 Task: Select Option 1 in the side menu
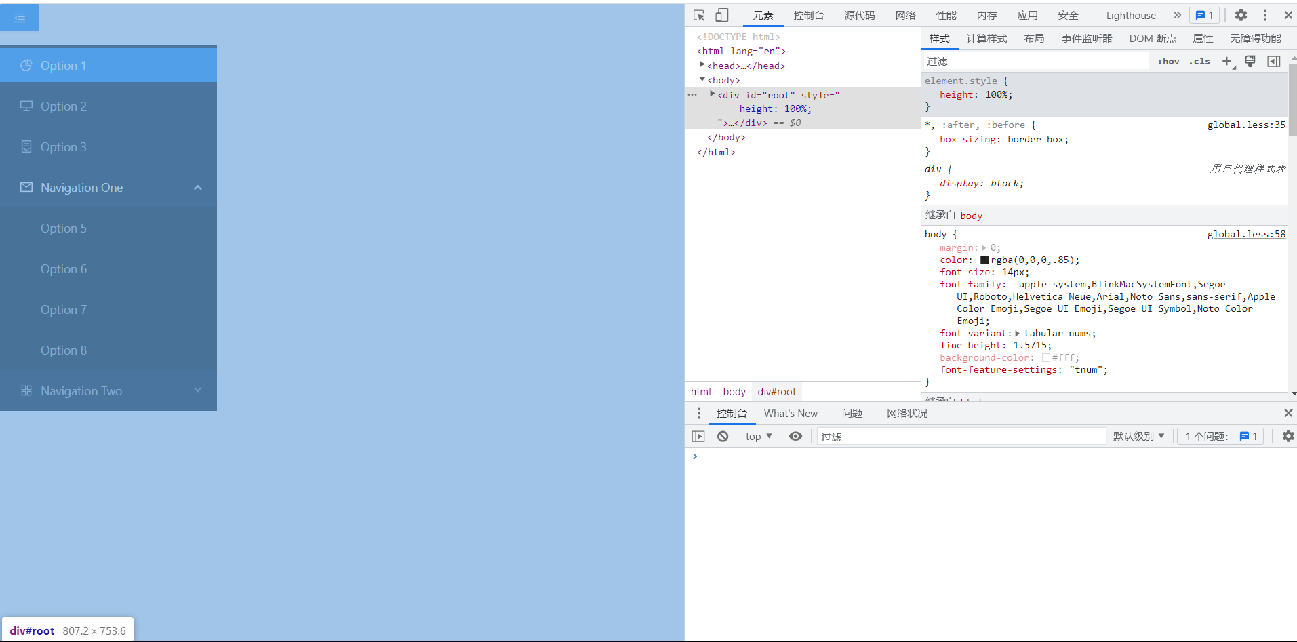click(108, 66)
